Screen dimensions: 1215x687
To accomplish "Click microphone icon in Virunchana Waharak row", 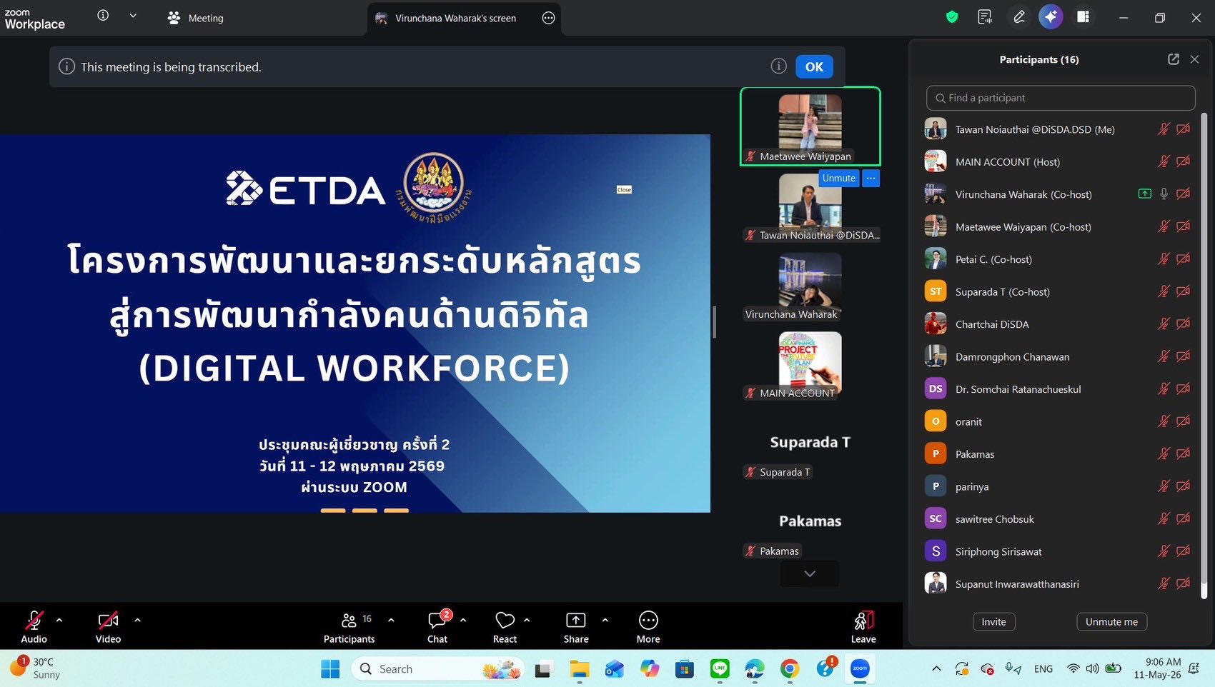I will (1164, 194).
